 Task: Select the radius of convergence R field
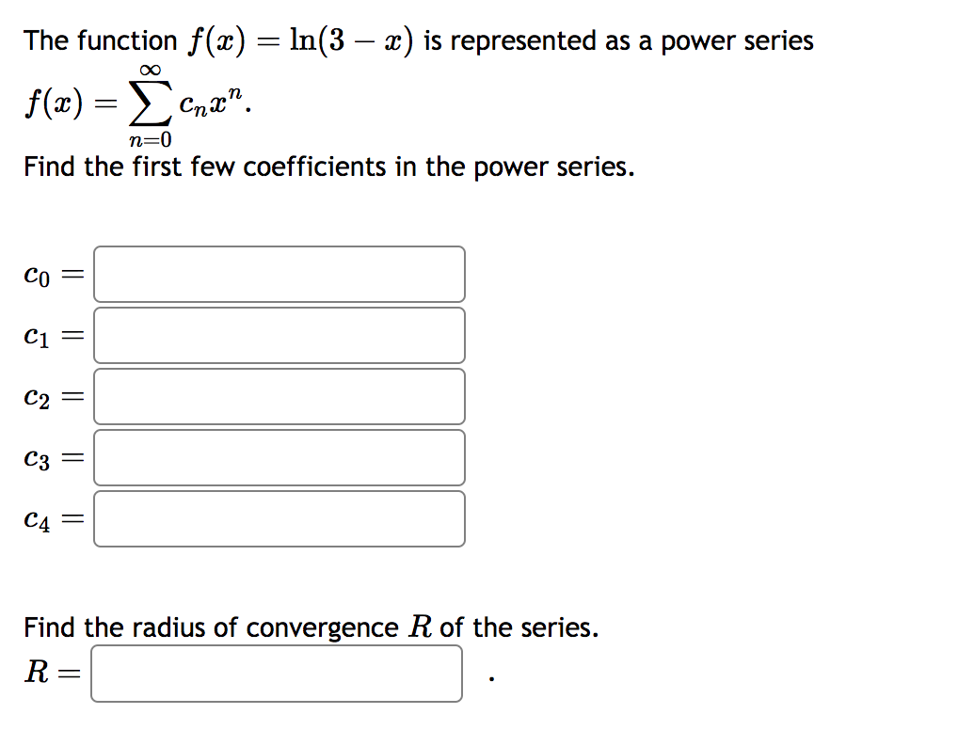(276, 674)
